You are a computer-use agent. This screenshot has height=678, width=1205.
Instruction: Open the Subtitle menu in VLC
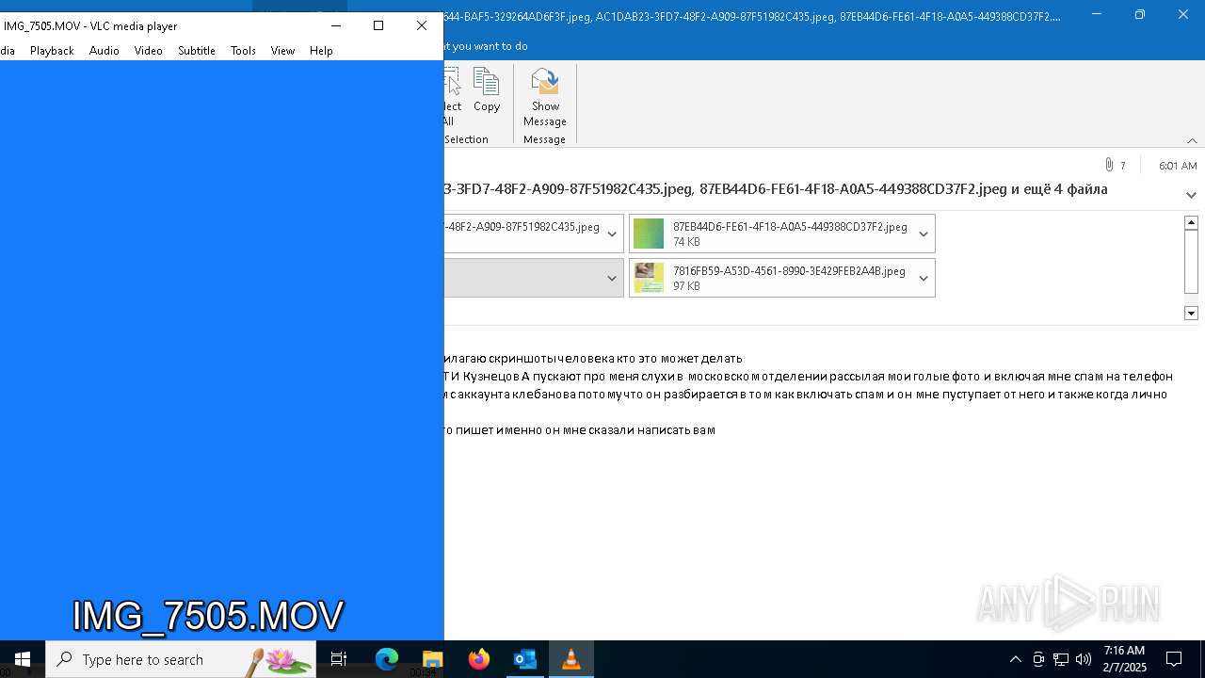pyautogui.click(x=197, y=51)
